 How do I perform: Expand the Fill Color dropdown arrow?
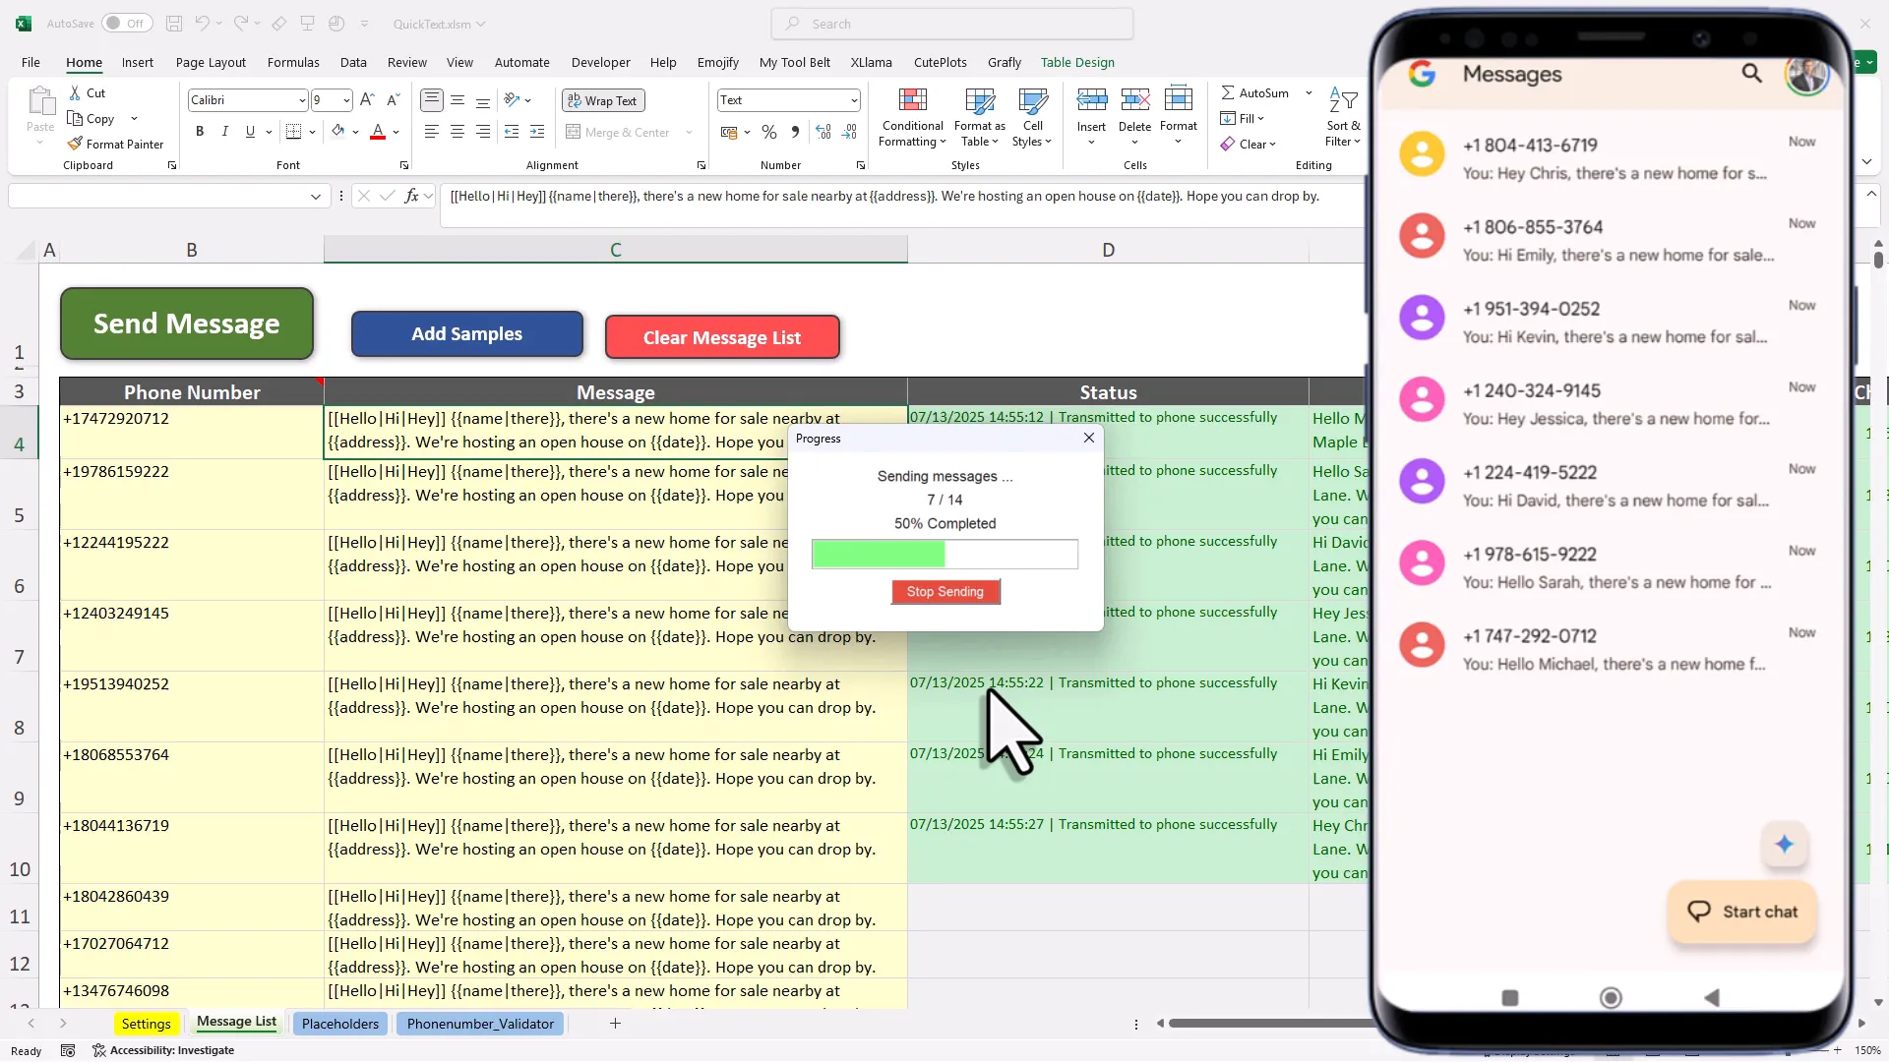(x=354, y=131)
